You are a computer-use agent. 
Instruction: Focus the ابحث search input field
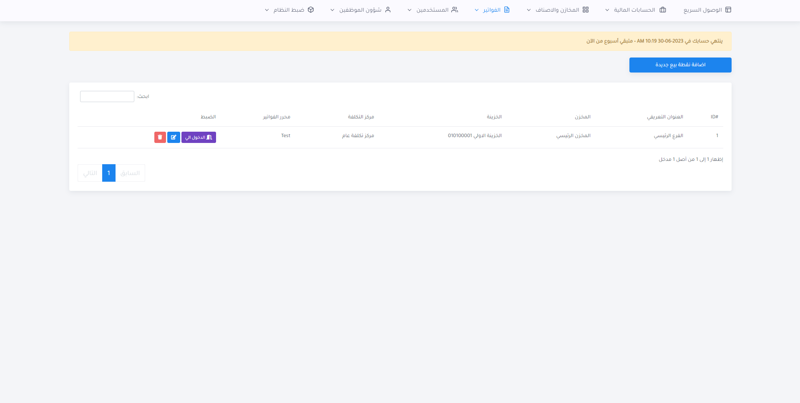pos(107,96)
